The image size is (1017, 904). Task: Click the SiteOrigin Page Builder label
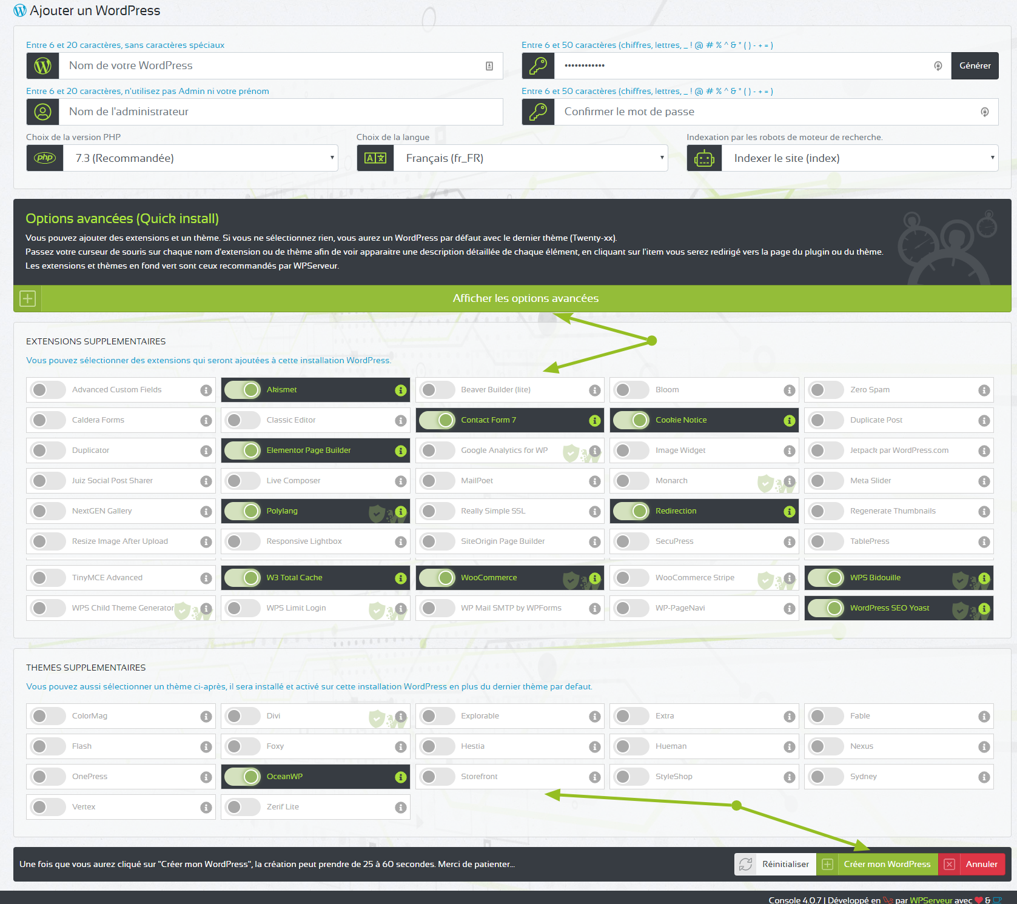pos(503,541)
